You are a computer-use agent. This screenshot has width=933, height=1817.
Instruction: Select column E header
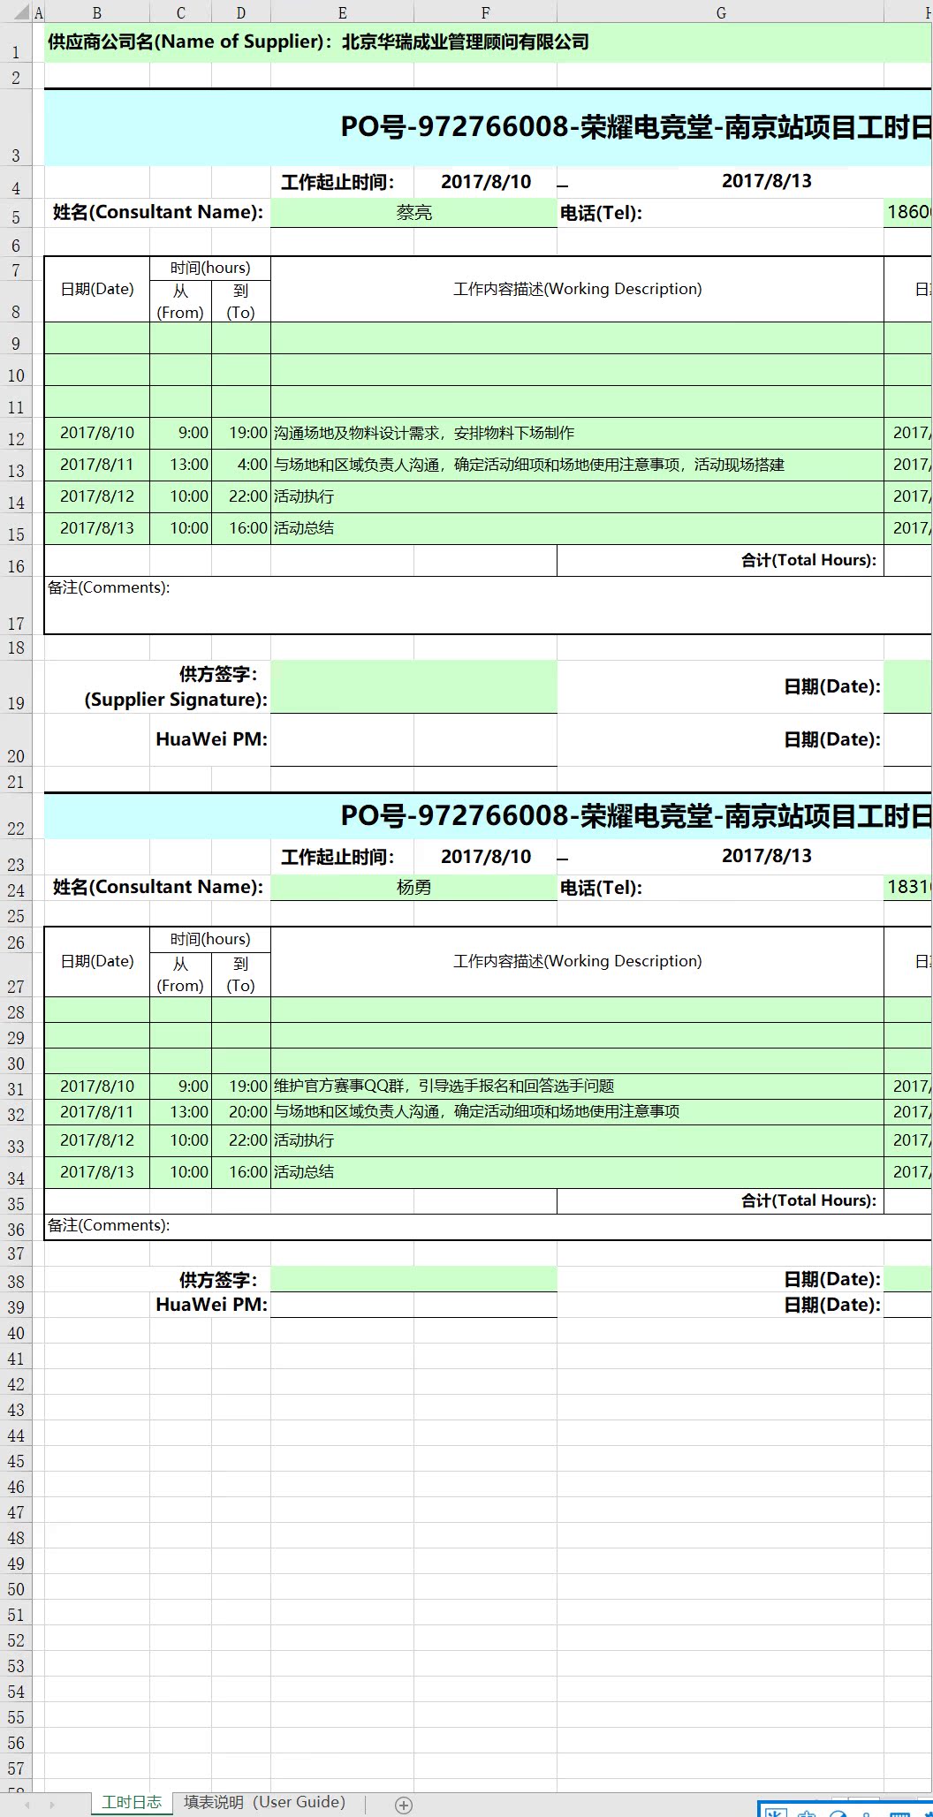coord(343,12)
